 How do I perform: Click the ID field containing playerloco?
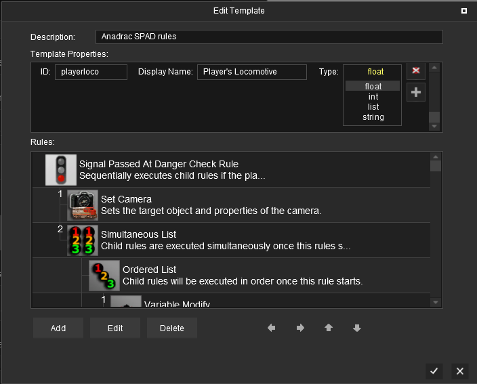click(x=91, y=72)
